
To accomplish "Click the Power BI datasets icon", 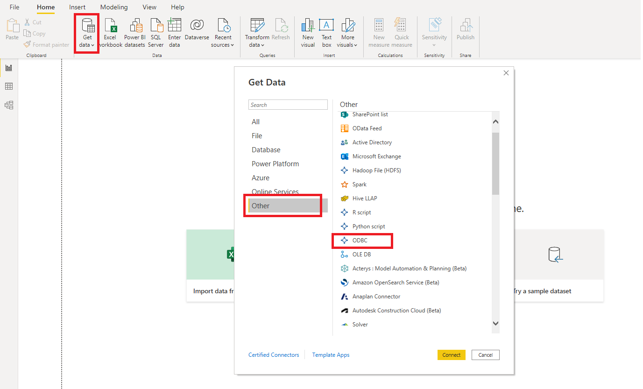I will [135, 25].
